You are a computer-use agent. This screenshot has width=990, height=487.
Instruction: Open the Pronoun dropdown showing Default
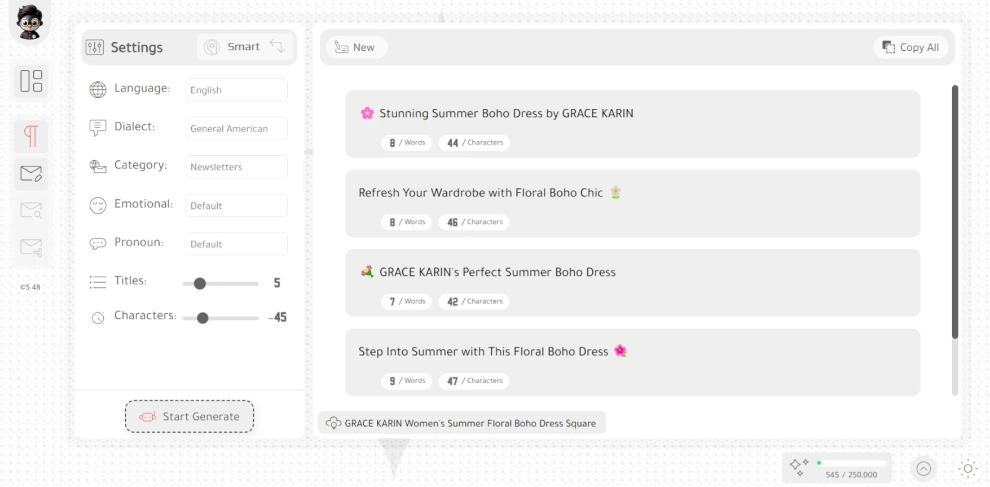[x=236, y=244]
